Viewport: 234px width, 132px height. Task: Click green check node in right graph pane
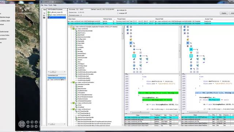pyautogui.click(x=191, y=59)
